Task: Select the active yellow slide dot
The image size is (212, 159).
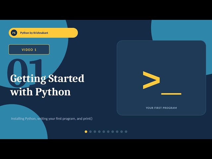Action: (x=86, y=132)
